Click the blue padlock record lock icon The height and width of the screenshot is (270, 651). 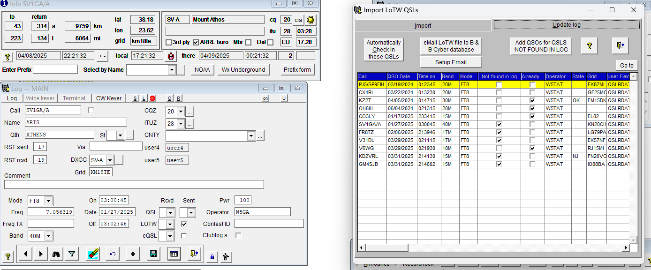tap(212, 256)
